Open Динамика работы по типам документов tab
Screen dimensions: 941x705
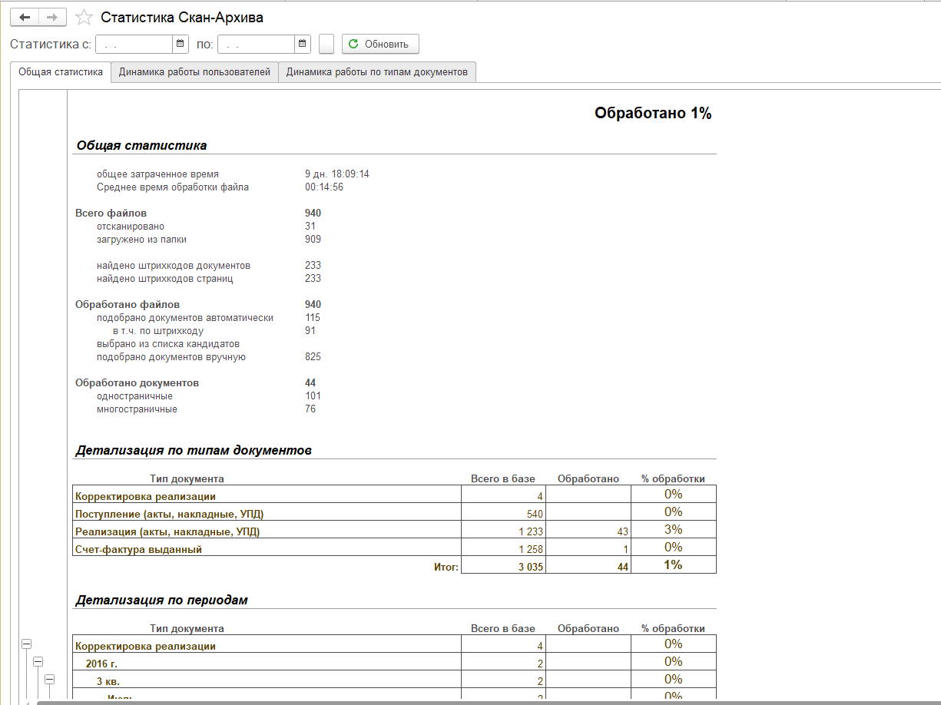pos(376,72)
